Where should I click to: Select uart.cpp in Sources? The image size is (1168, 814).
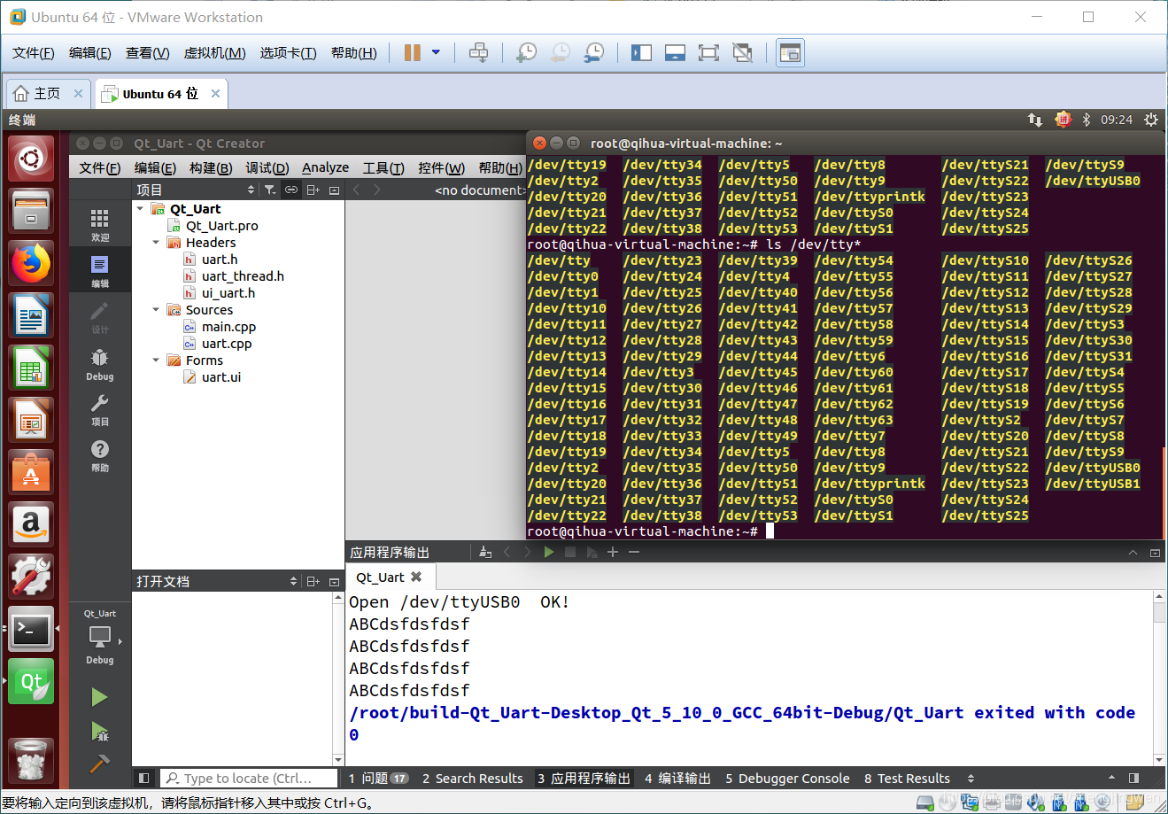227,344
